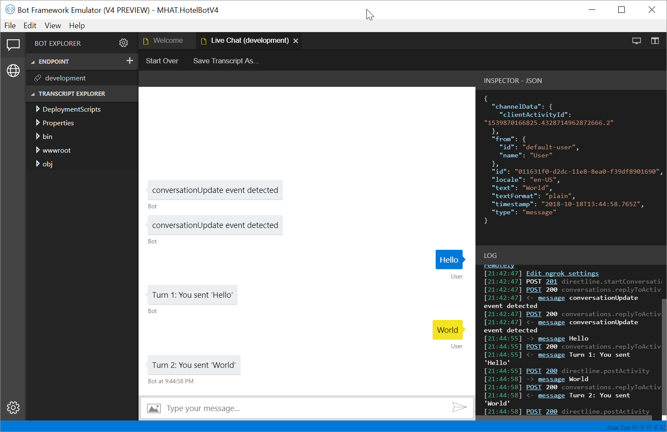The height and width of the screenshot is (432, 667).
Task: Open the Help menu
Action: click(77, 26)
